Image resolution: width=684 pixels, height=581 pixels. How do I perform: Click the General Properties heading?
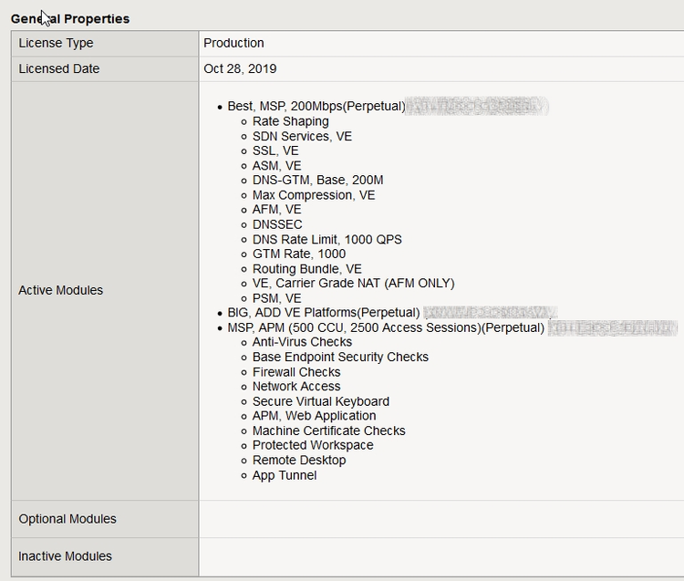click(70, 18)
